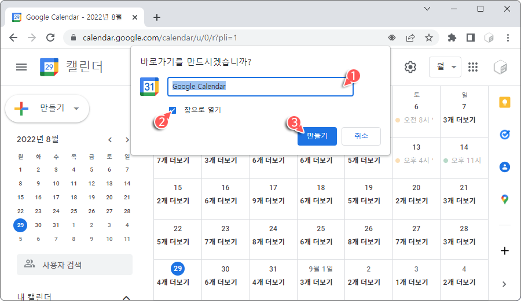Viewport: 521px width, 301px height.
Task: Click '7개 더보기' under date 27
Action: (412, 242)
